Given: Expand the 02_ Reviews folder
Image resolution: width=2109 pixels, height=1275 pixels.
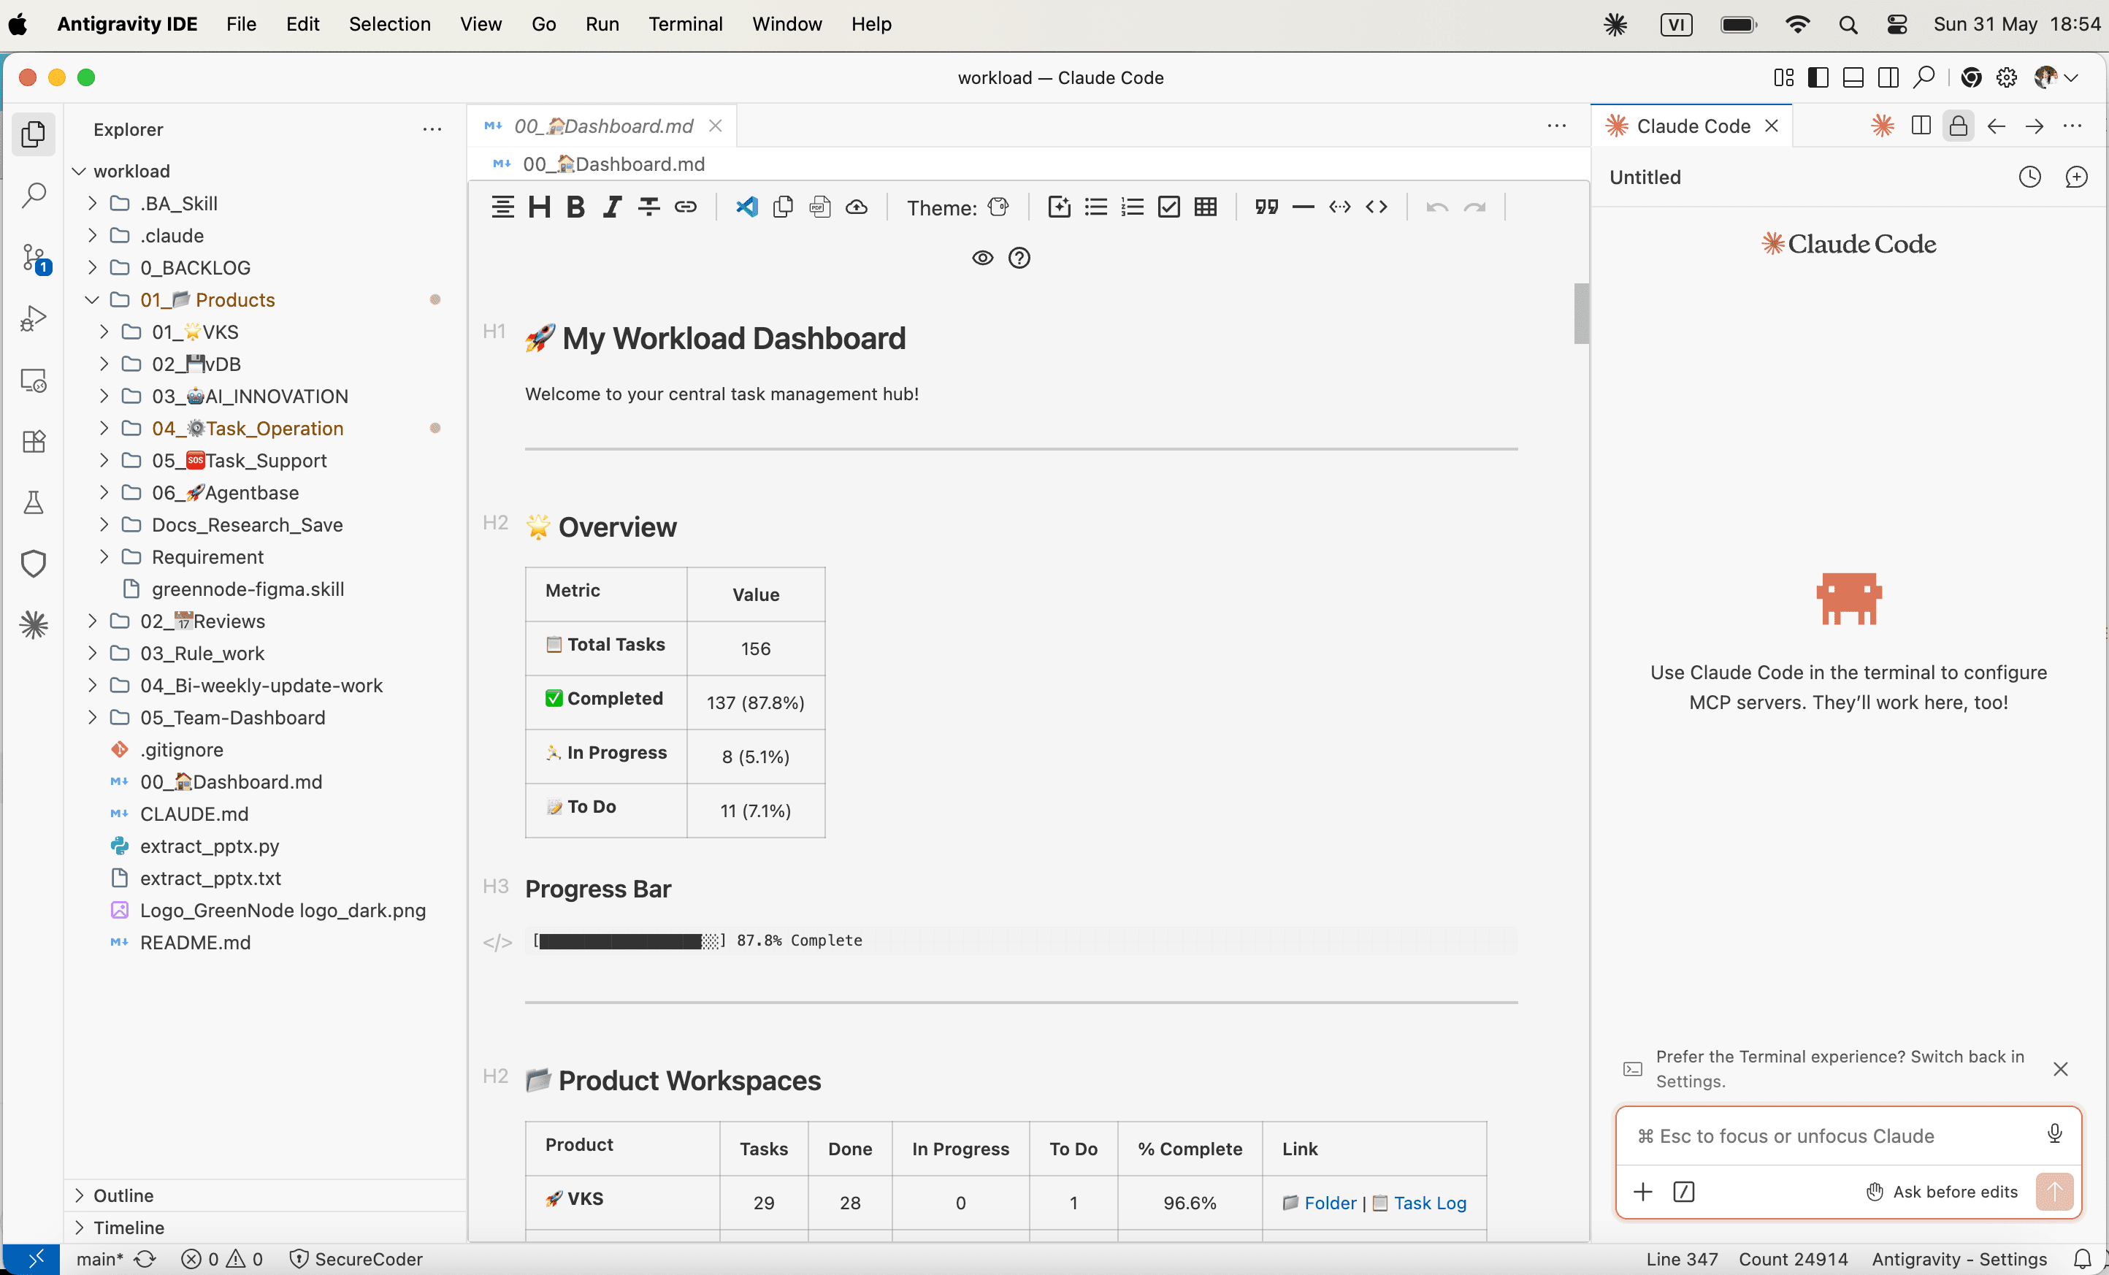Looking at the screenshot, I should 91,621.
